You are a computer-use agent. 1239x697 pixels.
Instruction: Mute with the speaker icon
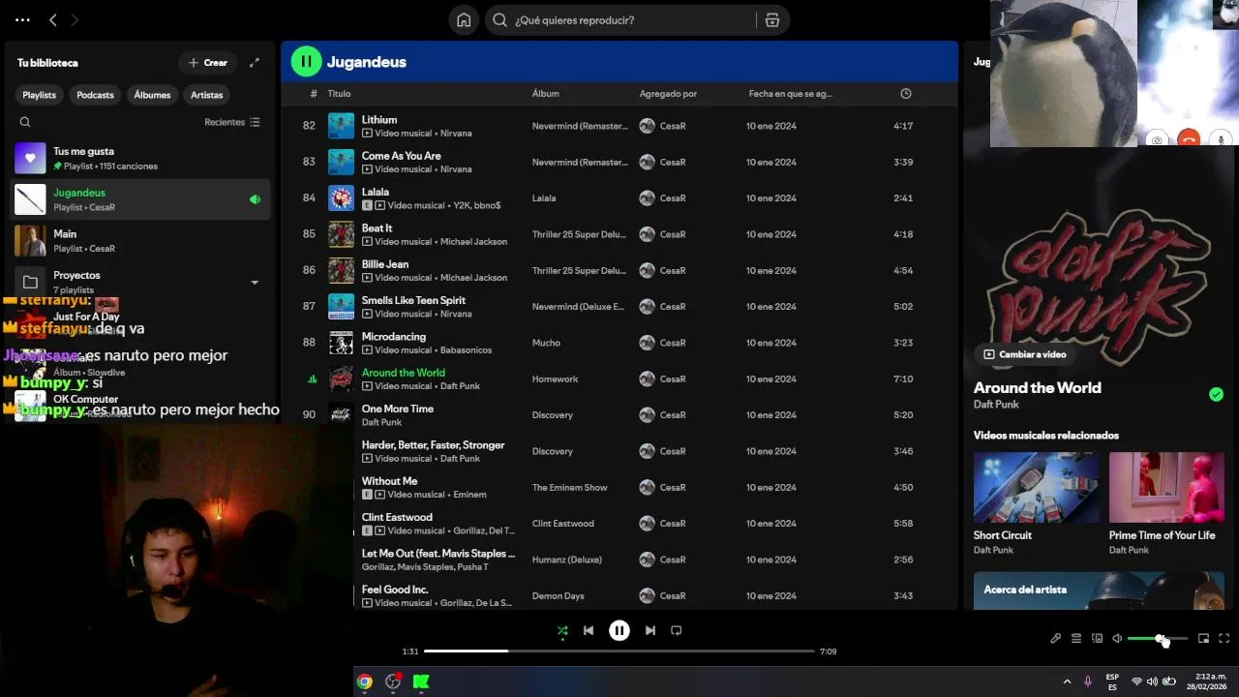1117,638
